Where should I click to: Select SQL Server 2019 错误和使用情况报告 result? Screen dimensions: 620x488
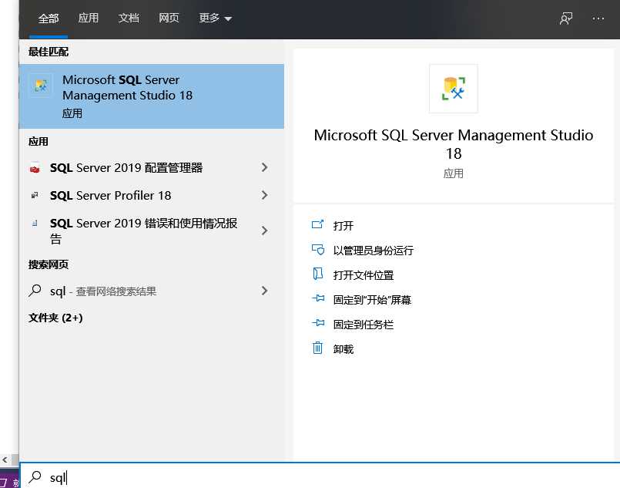tap(152, 231)
